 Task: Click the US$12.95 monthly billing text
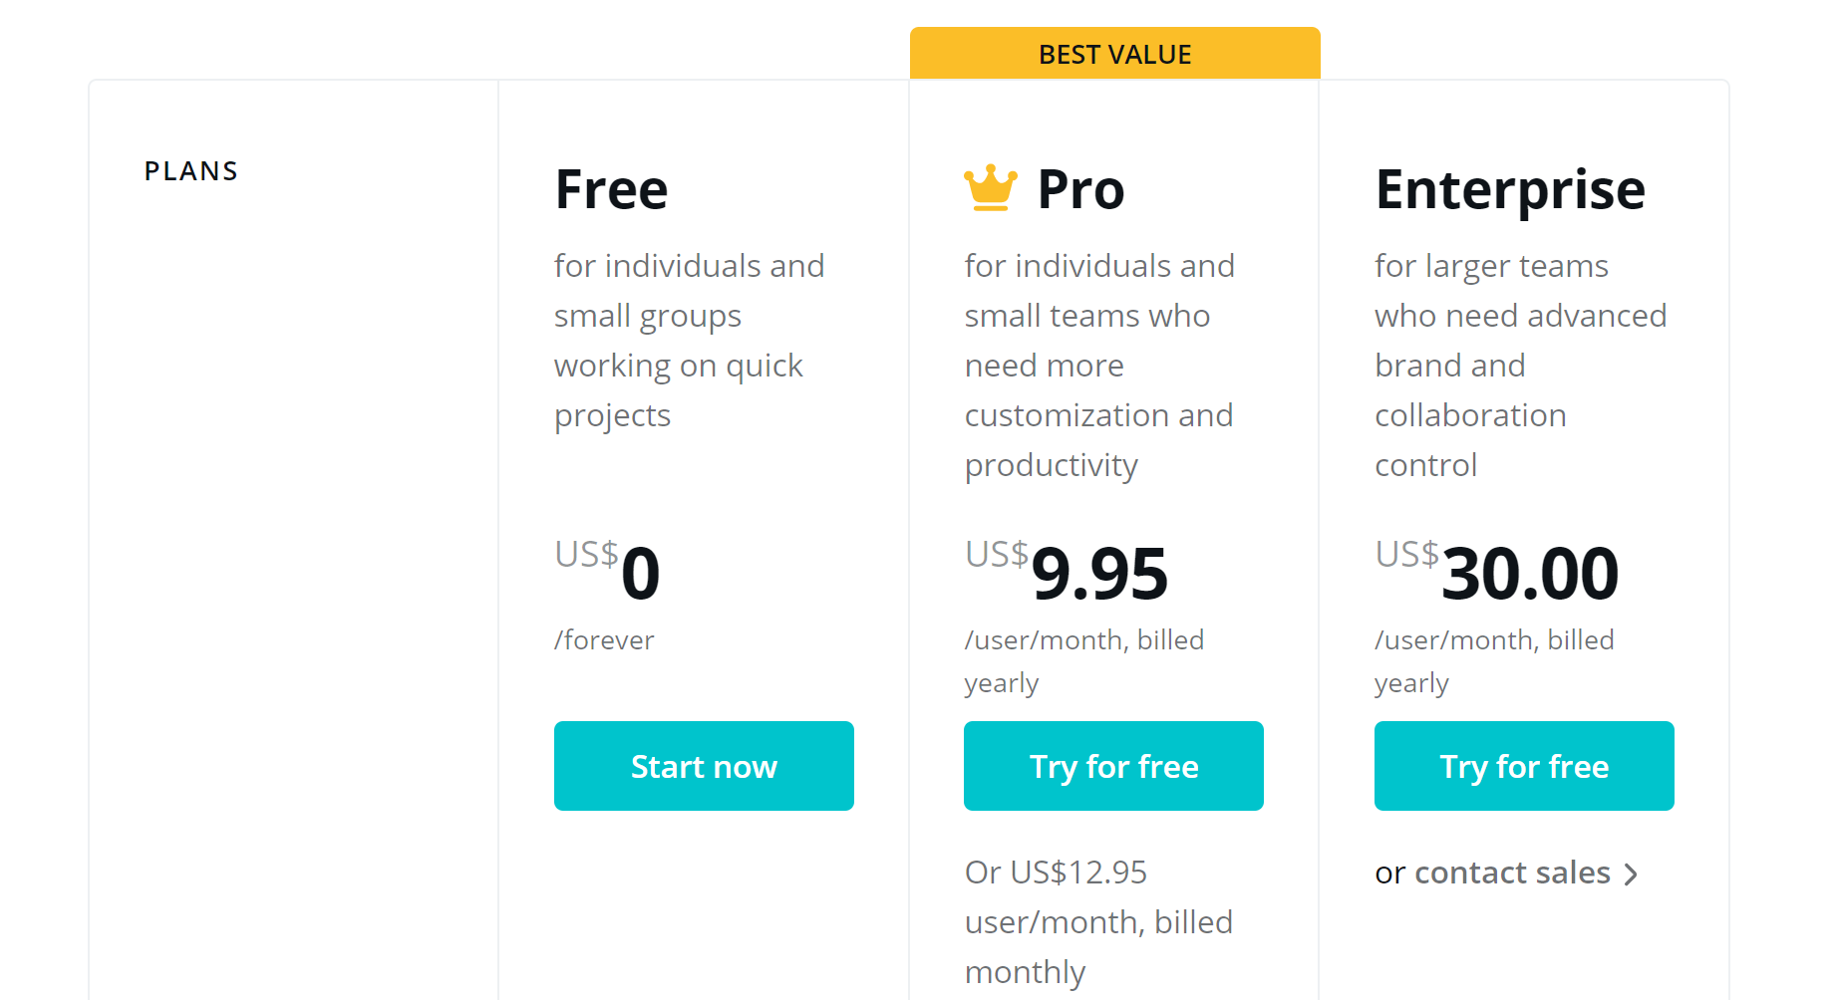pos(1096,921)
